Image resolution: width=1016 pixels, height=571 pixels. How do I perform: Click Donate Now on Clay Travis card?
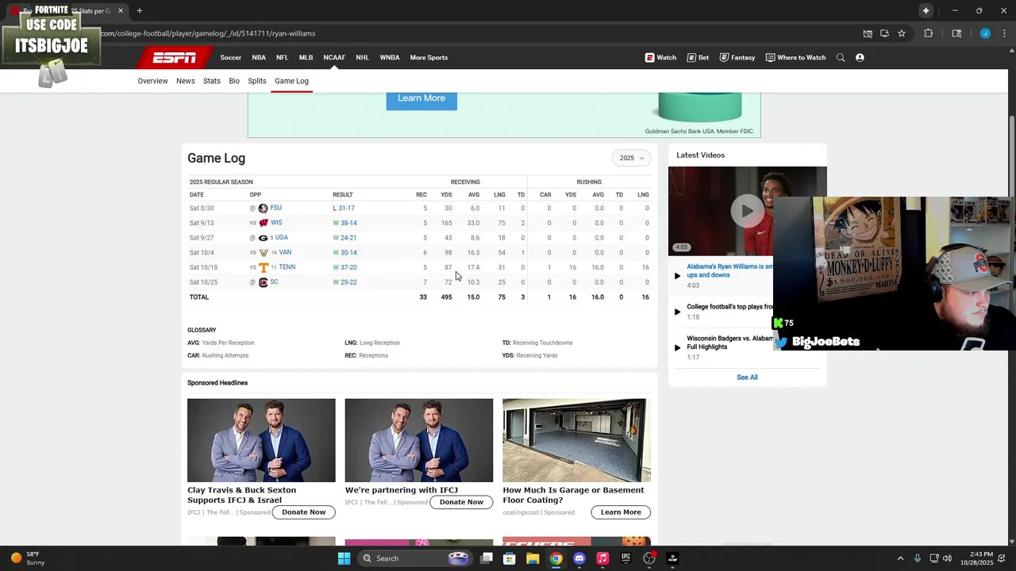tap(304, 512)
